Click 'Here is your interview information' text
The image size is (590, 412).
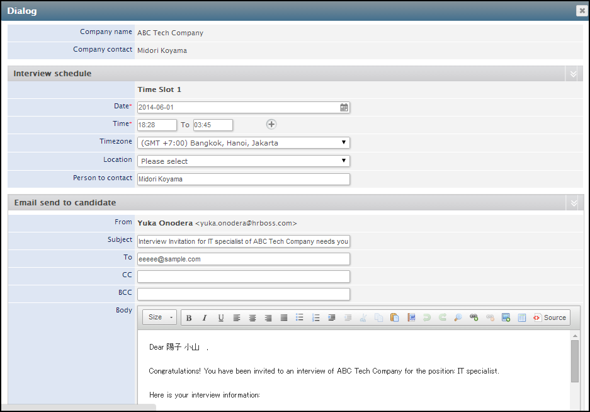(204, 395)
